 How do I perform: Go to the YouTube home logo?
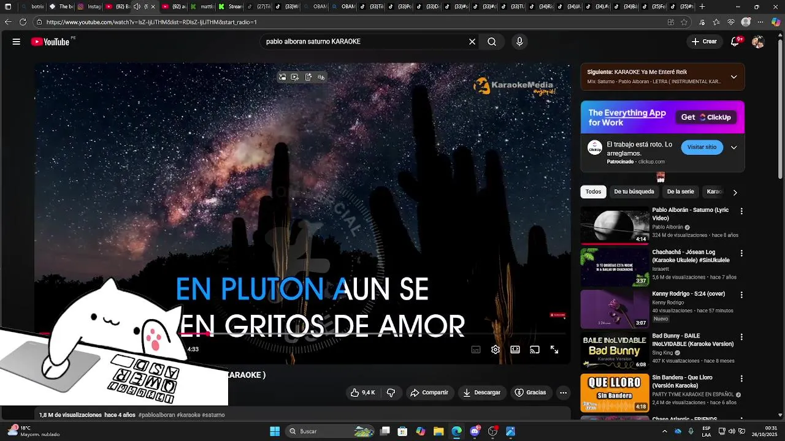(50, 42)
